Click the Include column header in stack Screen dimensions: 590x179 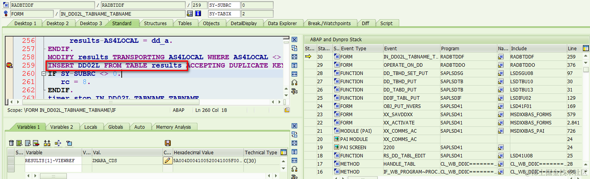[x=538, y=48]
